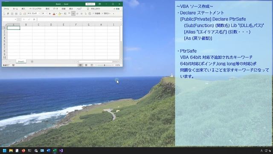Image resolution: width=273 pixels, height=154 pixels.
Task: Click vertical scrollbar up arrow
Action: [x=121, y=24]
